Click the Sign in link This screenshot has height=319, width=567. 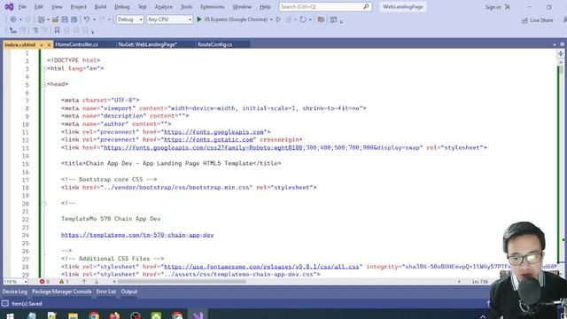(493, 7)
